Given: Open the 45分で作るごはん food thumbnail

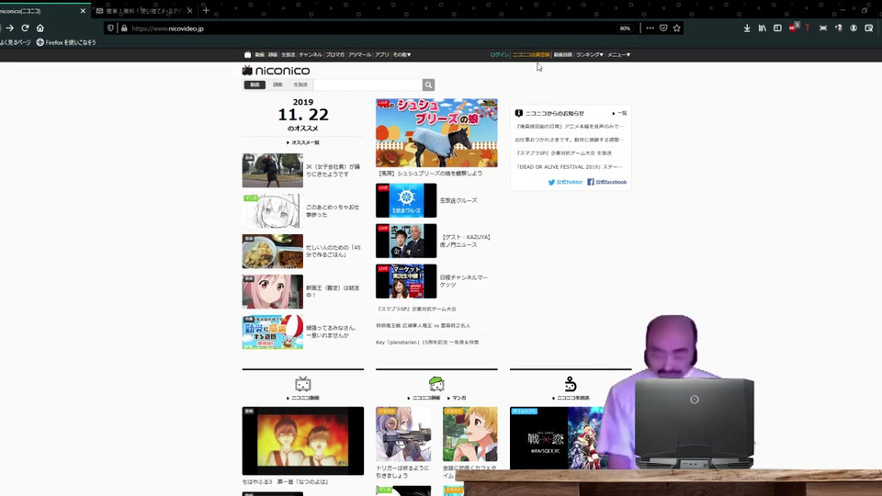Looking at the screenshot, I should pos(272,252).
